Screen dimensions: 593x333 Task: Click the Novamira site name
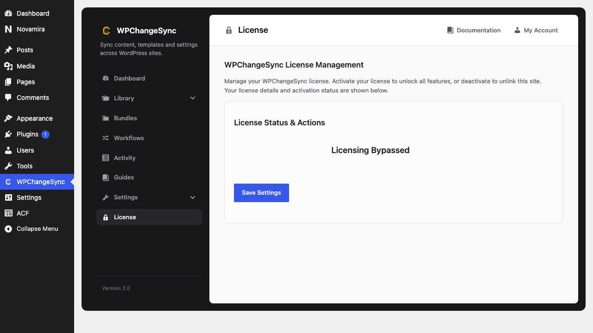point(31,29)
